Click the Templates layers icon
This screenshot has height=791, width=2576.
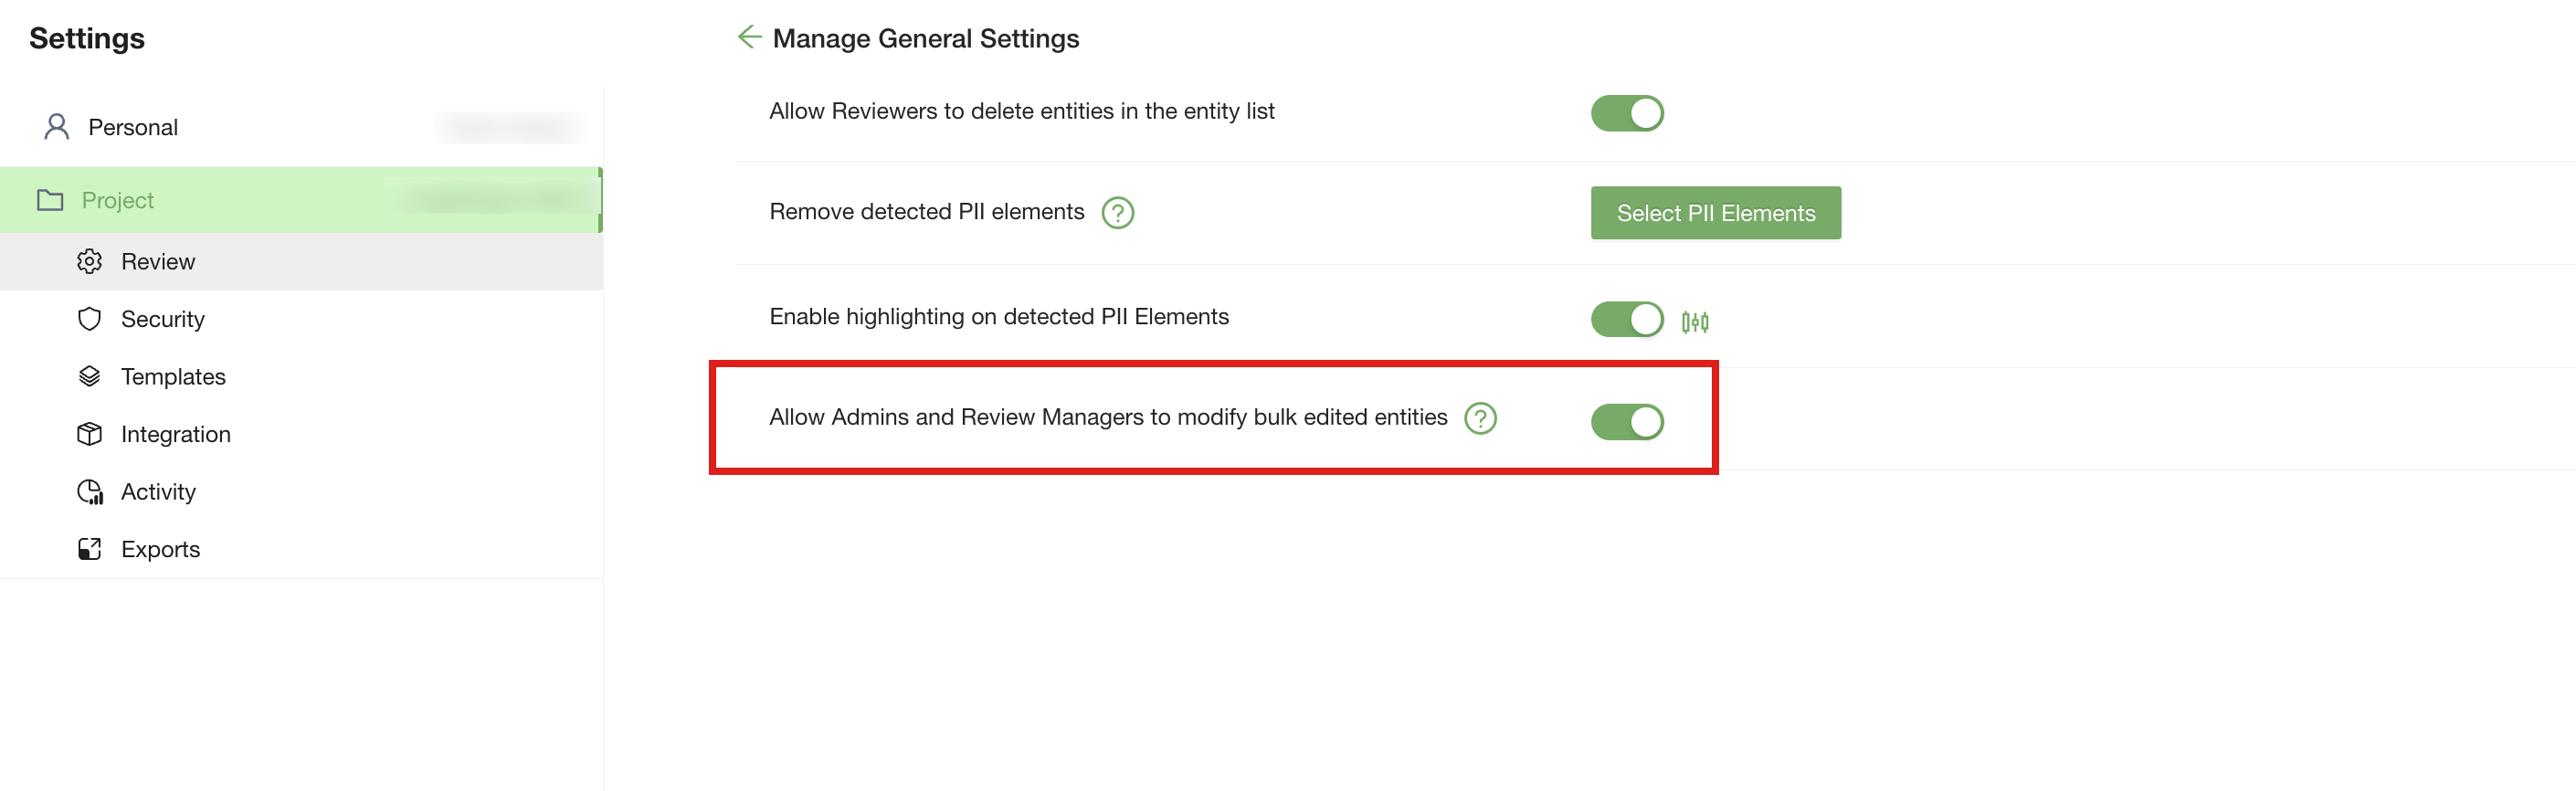pos(90,377)
